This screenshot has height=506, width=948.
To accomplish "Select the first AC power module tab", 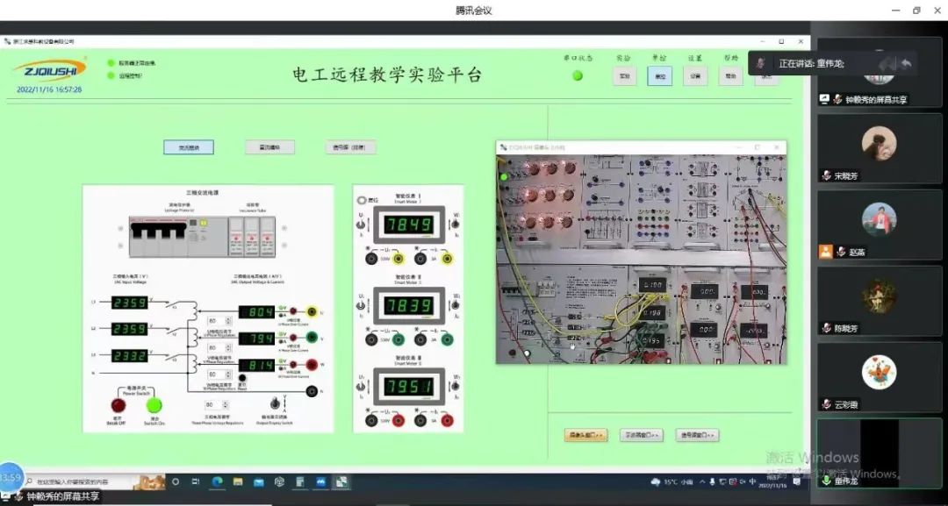I will 188,147.
